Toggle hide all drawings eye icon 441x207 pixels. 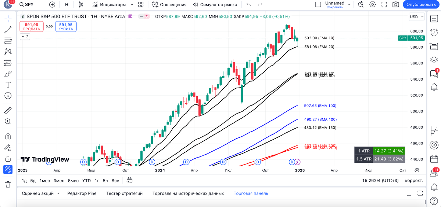point(8,170)
